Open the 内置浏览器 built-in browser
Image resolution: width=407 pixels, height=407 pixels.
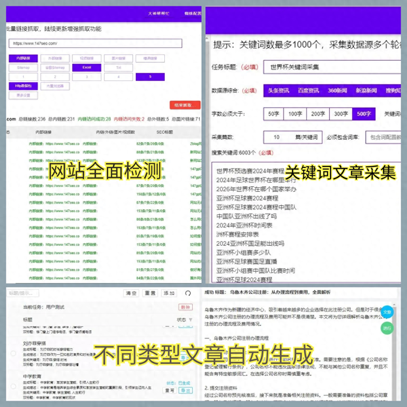[x=55, y=86]
